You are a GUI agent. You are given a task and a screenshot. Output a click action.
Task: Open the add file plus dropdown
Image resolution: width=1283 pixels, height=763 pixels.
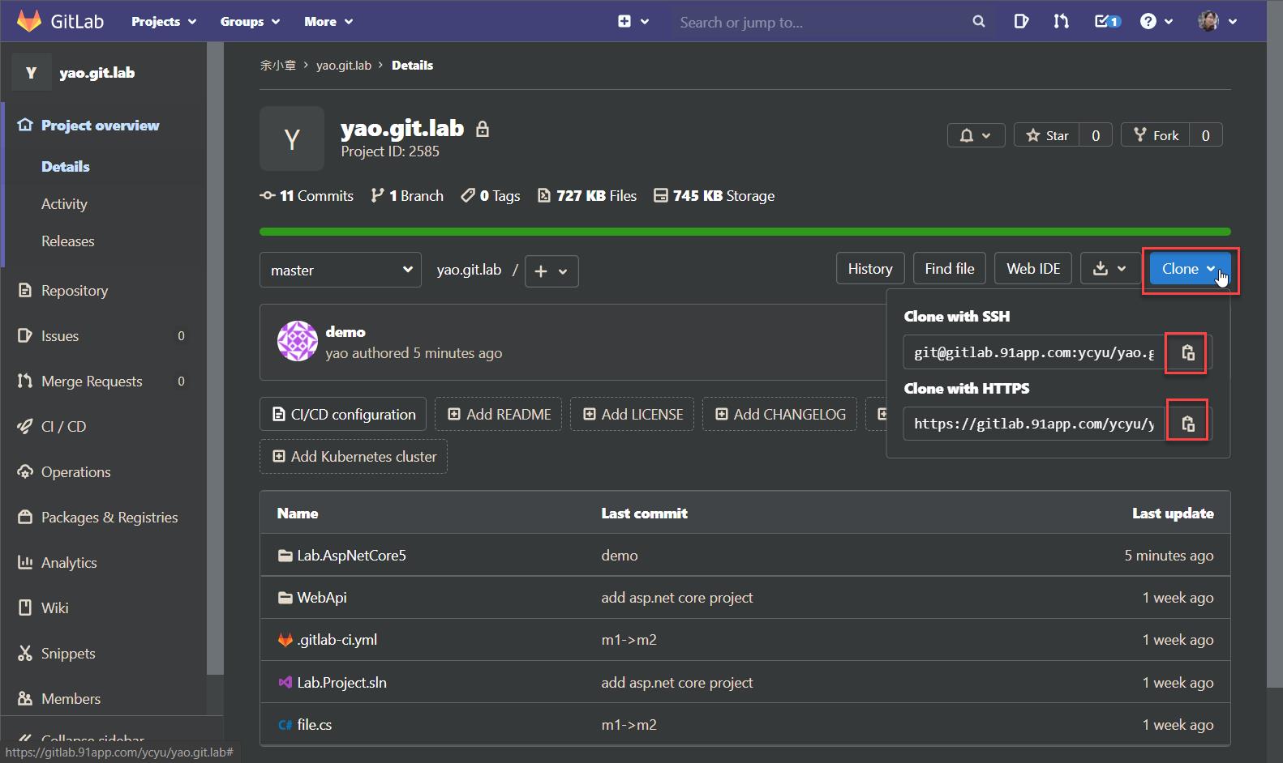(551, 271)
